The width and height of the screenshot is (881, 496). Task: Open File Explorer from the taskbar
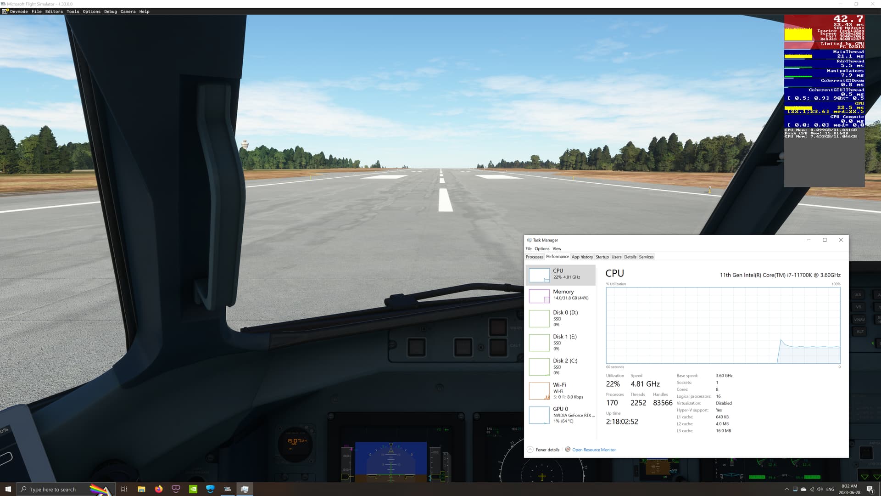pos(142,489)
